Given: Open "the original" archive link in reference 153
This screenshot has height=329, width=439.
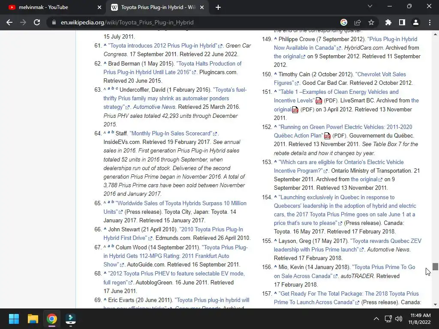Looking at the screenshot, I should tap(366, 179).
